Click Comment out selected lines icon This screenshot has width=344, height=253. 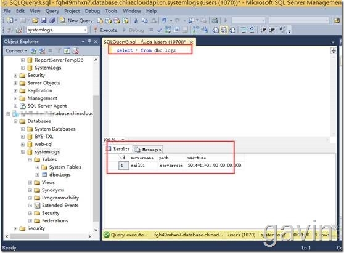point(244,30)
